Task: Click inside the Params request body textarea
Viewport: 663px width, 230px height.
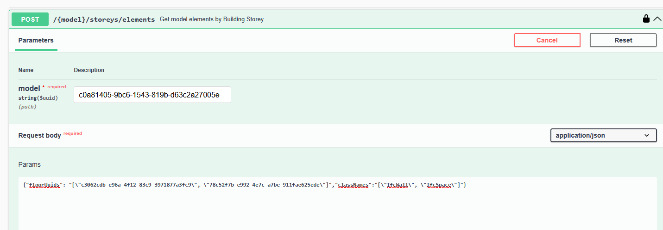Action: point(337,208)
